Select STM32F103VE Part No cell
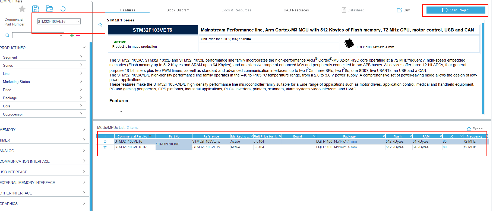 pos(174,144)
